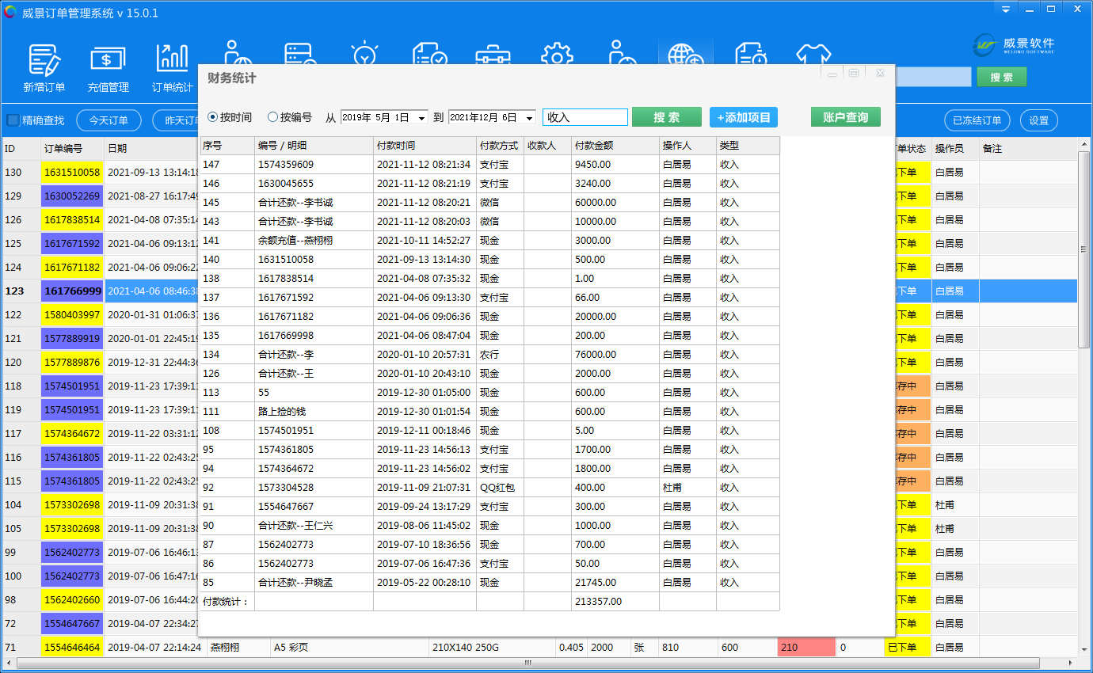Click the 已冻结订单 filter
The width and height of the screenshot is (1093, 673).
(977, 120)
